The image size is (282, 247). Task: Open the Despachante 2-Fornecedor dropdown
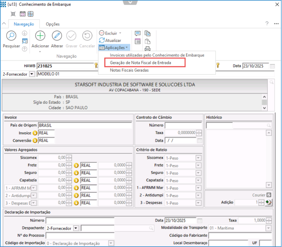click(76, 228)
